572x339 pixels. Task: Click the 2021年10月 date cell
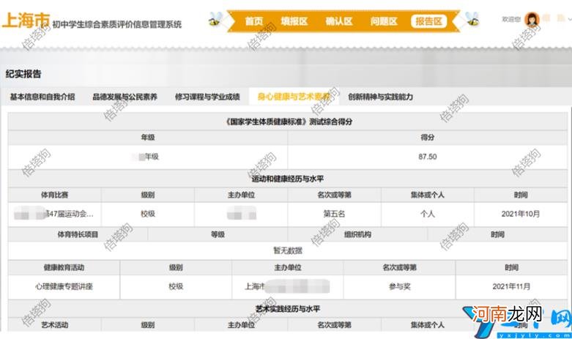tap(521, 214)
